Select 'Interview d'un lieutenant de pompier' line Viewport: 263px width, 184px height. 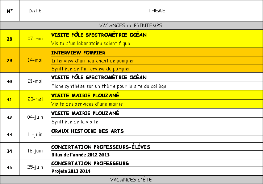[x=93, y=61]
